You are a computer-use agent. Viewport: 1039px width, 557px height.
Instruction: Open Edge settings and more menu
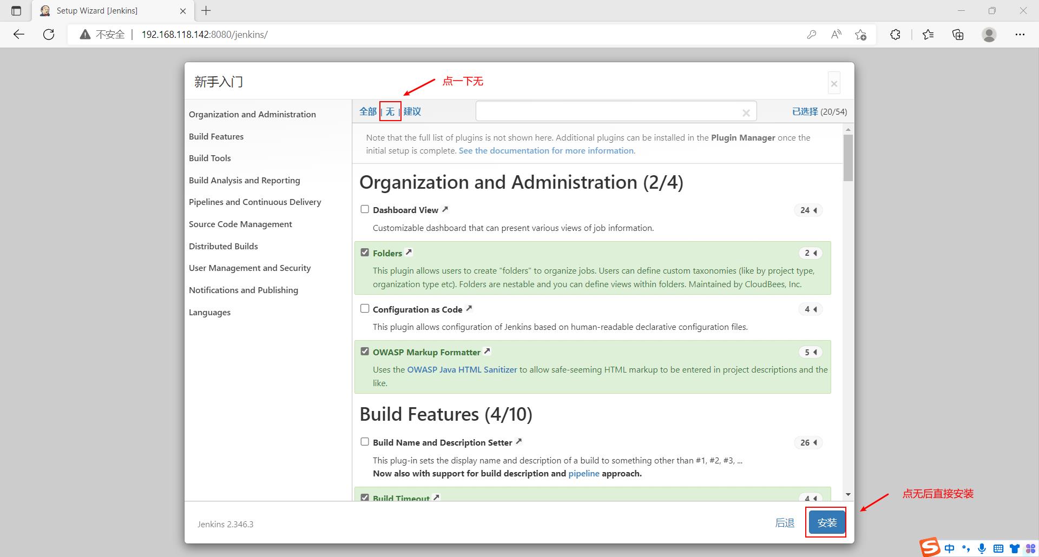click(x=1020, y=35)
